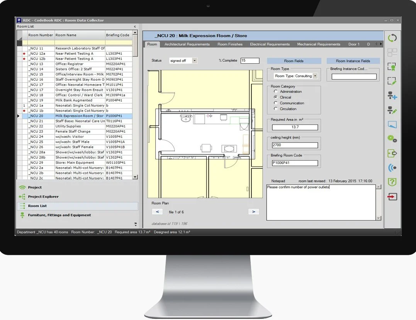Image resolution: width=416 pixels, height=320 pixels.
Task: Click the empty Briefing Instance Code field
Action: tap(354, 76)
